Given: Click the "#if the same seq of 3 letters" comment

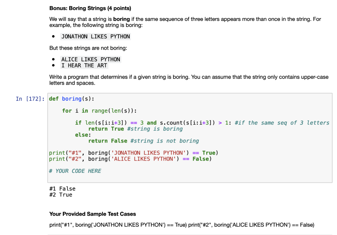Looking at the screenshot, I should pyautogui.click(x=282, y=123).
